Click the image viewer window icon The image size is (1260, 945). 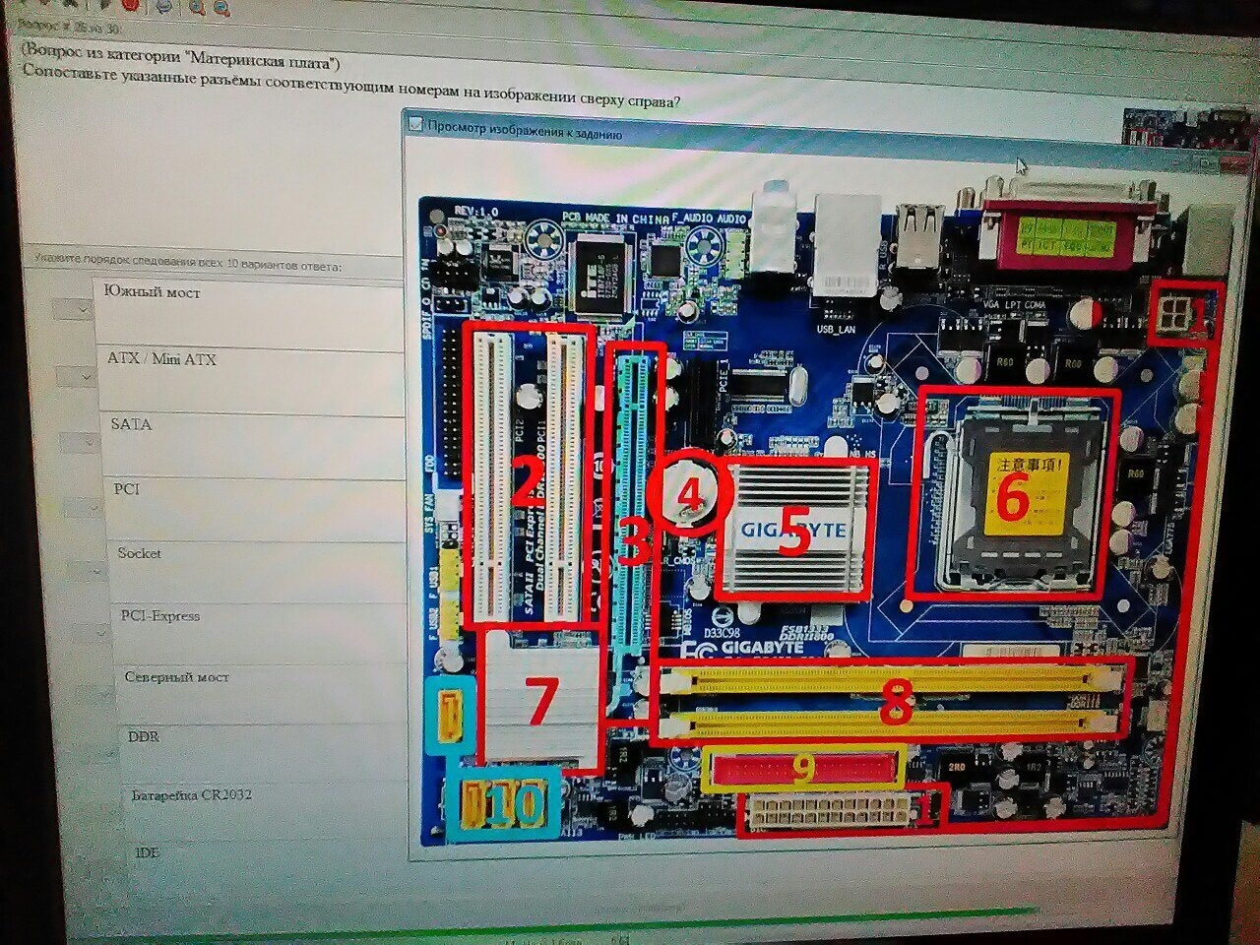pyautogui.click(x=414, y=126)
